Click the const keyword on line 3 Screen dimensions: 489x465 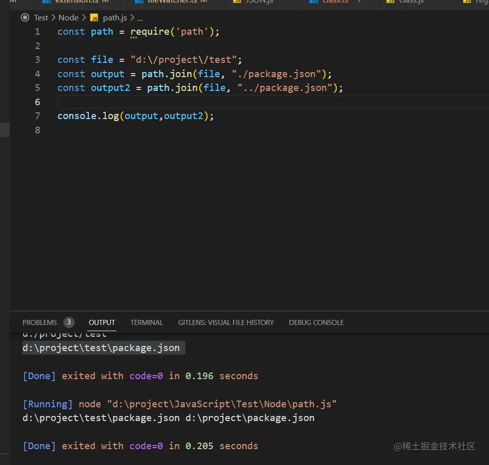pyautogui.click(x=71, y=60)
